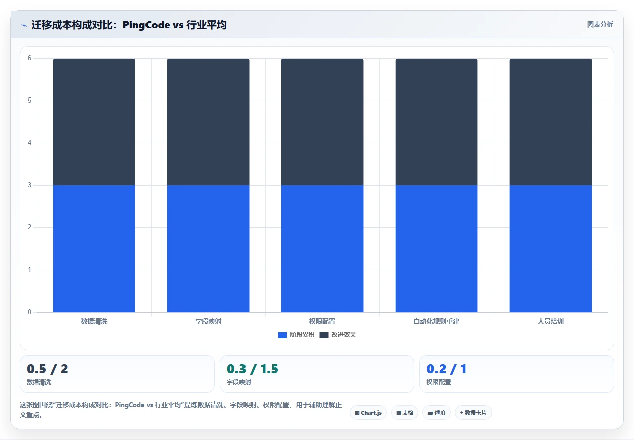Click the icon in the 表格 tag

(x=399, y=413)
